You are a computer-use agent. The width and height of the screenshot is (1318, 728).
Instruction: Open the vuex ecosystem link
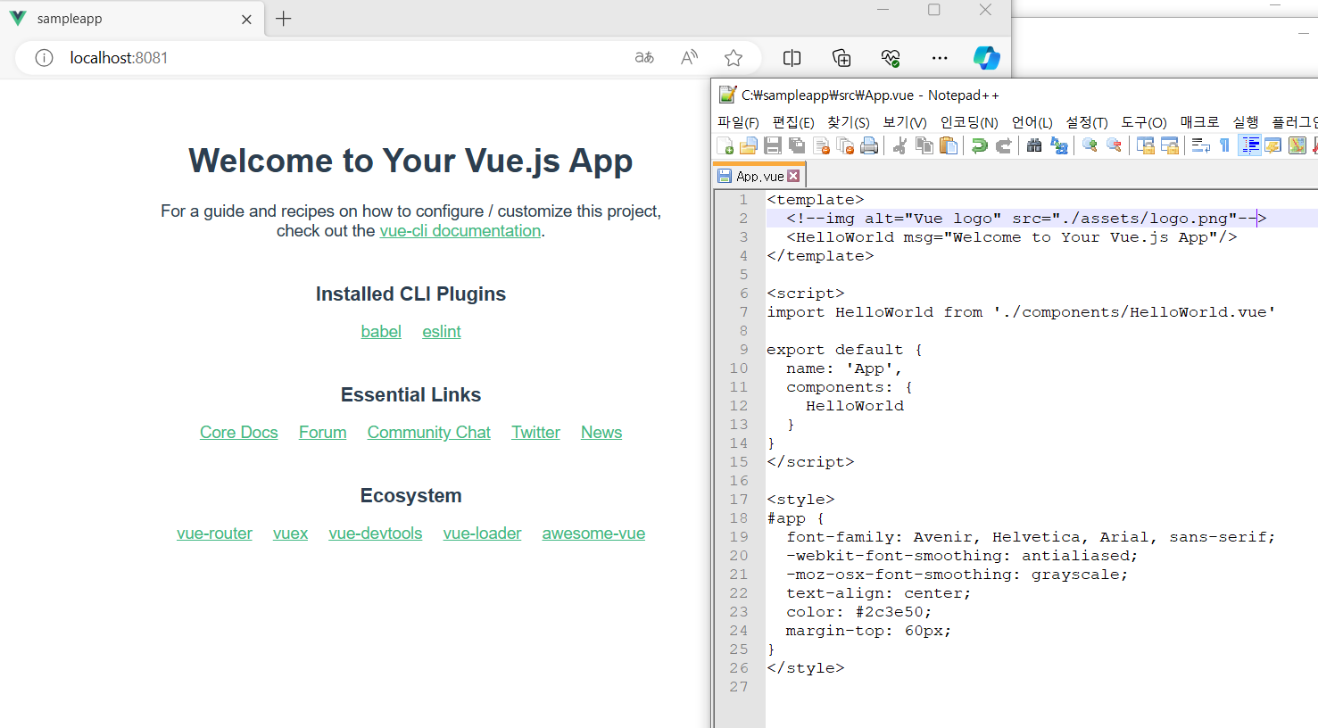tap(290, 534)
